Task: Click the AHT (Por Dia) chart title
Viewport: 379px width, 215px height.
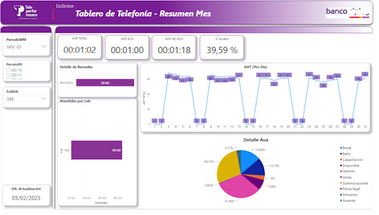Action: click(255, 67)
